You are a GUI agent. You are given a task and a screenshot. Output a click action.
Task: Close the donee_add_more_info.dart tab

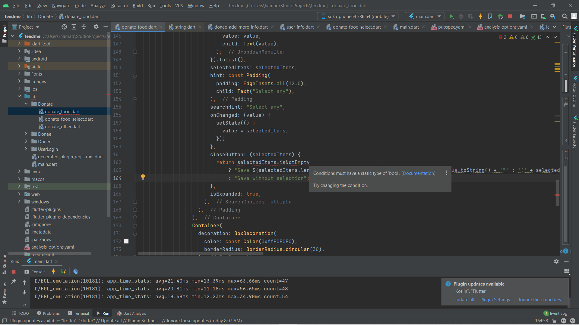tap(272, 27)
